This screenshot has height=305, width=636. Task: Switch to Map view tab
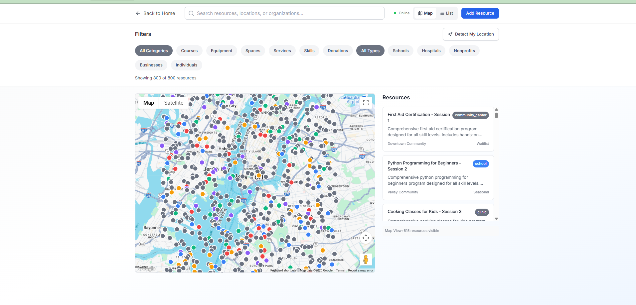coord(425,13)
